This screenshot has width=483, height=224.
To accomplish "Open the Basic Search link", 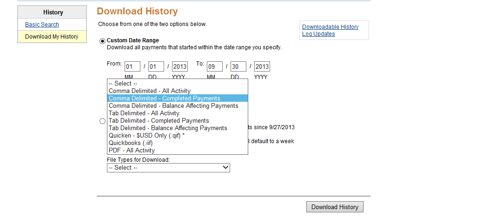I will click(42, 24).
